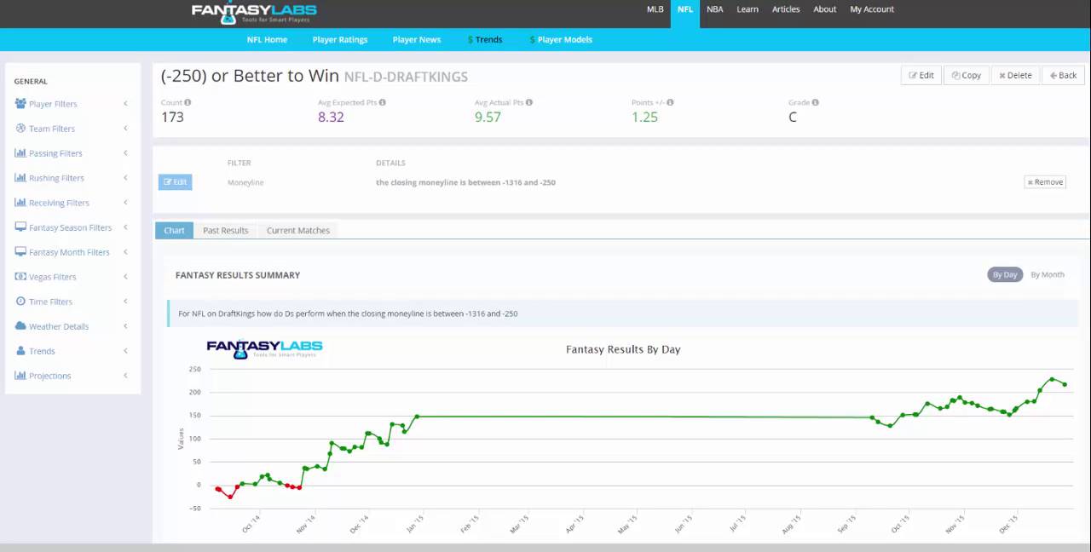
Task: Click the Trends sidebar expand arrow
Action: coord(125,351)
